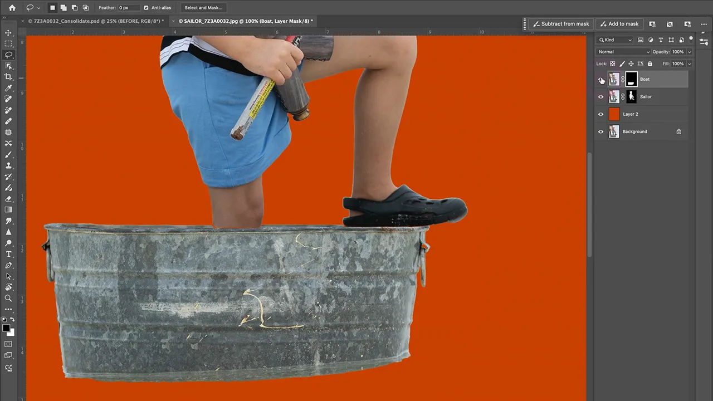Switch to the SAILOR_7Z3A0032.jpg tab
This screenshot has width=713, height=401.
[x=246, y=21]
